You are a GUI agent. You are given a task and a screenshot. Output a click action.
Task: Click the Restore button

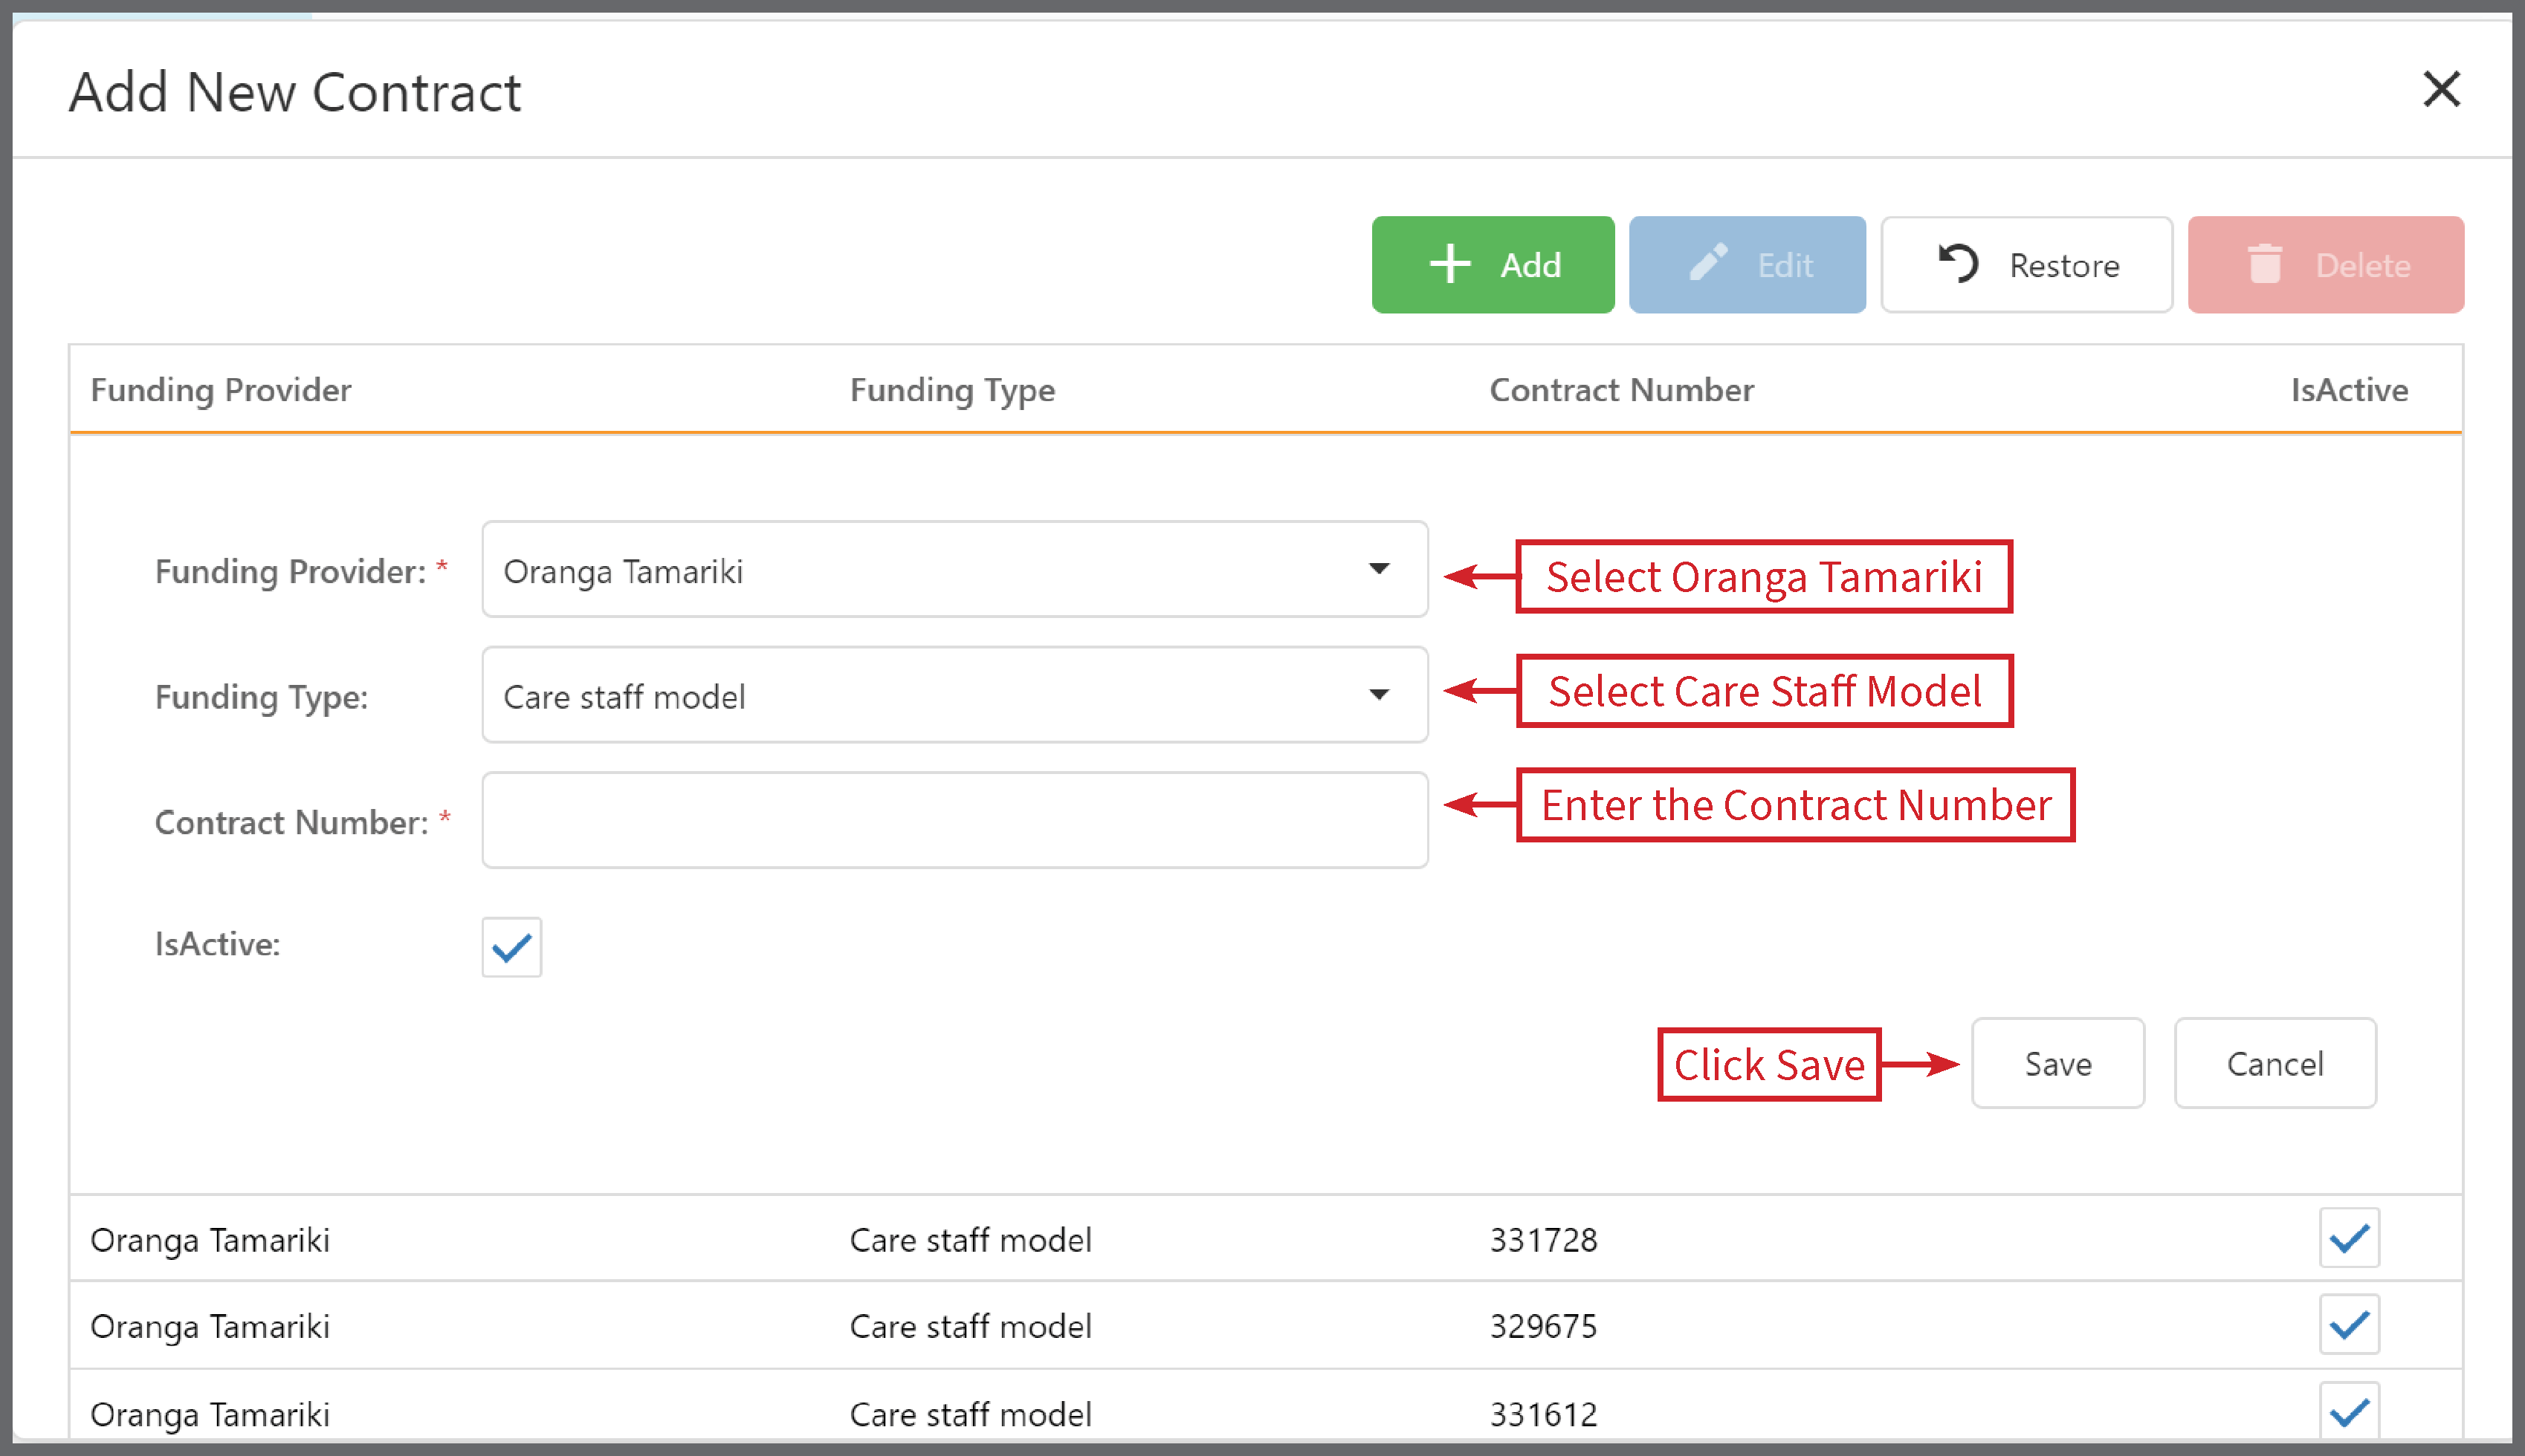tap(2027, 265)
